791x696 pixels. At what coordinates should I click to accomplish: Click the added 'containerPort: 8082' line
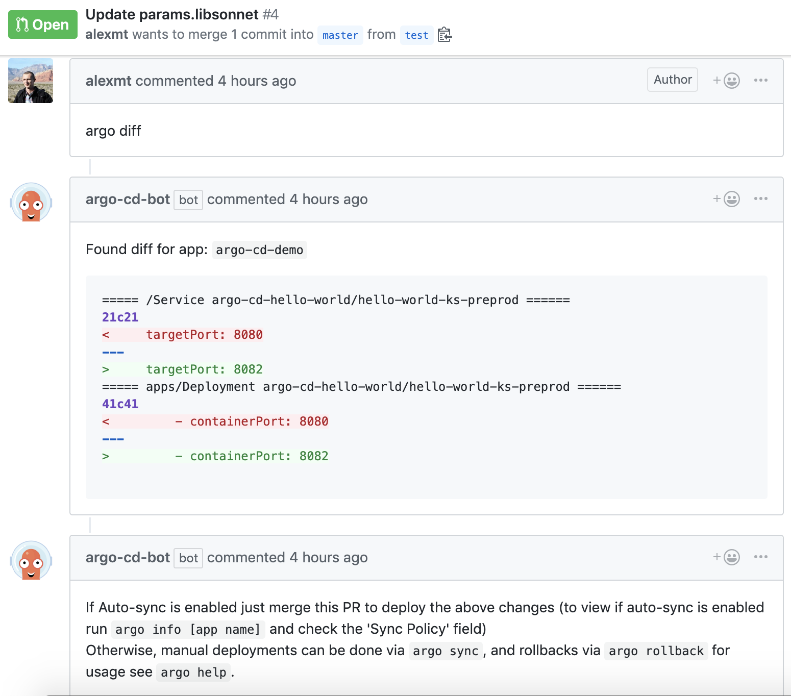215,456
